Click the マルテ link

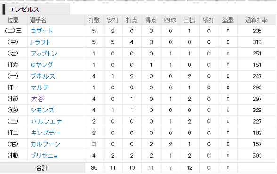click(40, 87)
